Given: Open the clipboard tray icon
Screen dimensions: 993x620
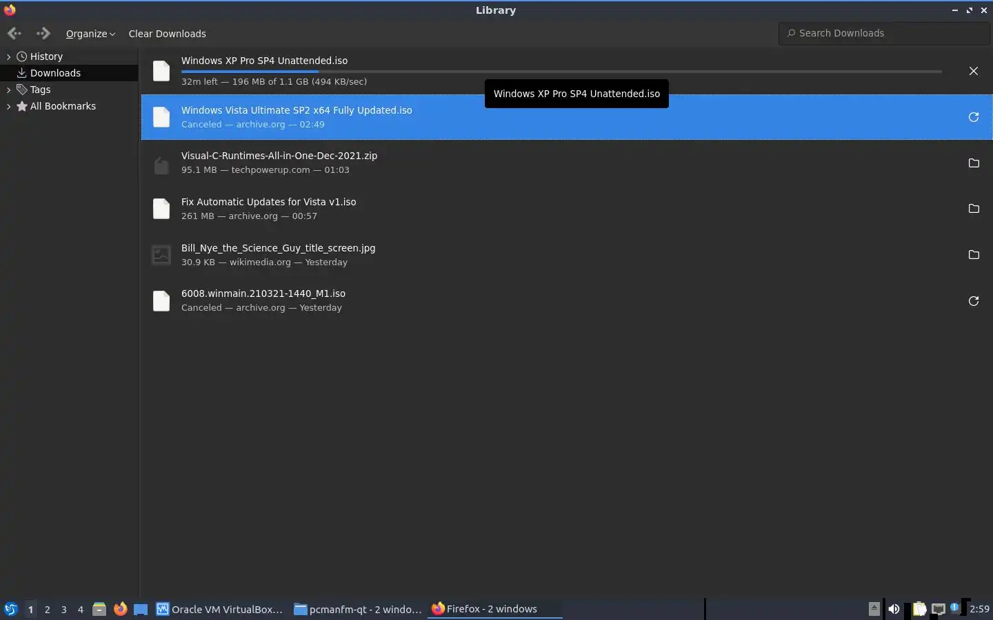Looking at the screenshot, I should click(919, 609).
